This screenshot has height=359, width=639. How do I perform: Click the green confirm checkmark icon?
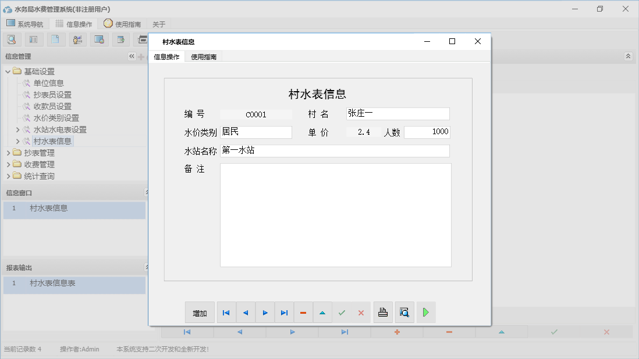point(342,312)
